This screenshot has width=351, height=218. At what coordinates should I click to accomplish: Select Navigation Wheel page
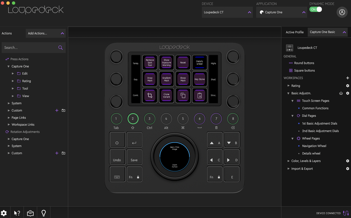(314, 146)
